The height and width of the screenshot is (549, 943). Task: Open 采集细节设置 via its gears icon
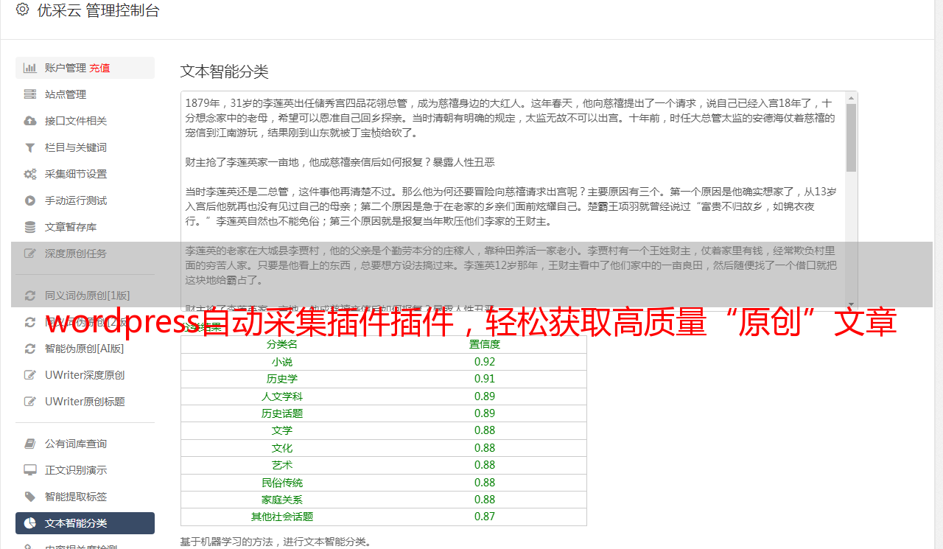click(x=30, y=174)
